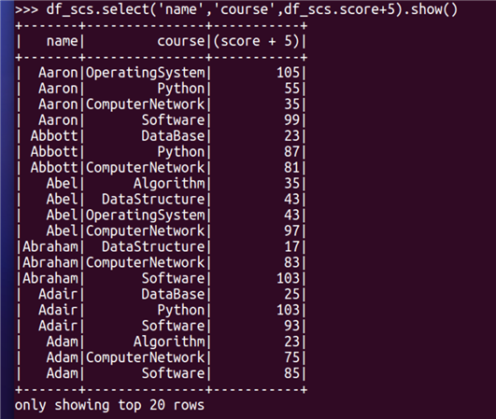Click score 103 in Abraham's Software row

tap(288, 278)
